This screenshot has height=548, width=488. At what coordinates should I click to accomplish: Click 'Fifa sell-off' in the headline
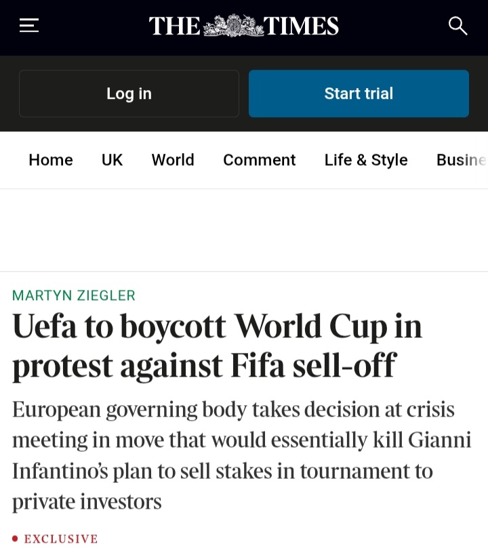point(313,366)
